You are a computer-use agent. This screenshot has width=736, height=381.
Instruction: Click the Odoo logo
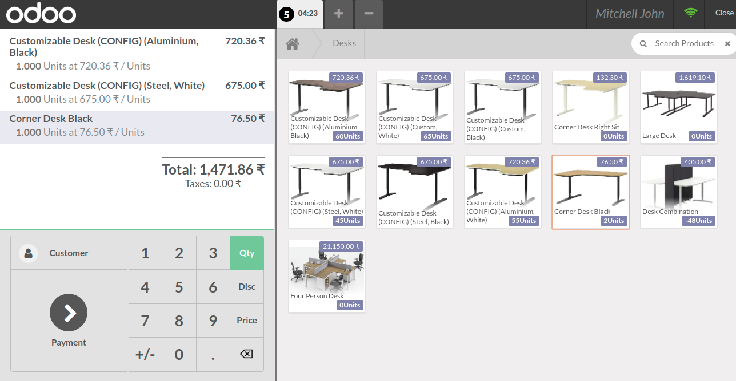(x=41, y=14)
